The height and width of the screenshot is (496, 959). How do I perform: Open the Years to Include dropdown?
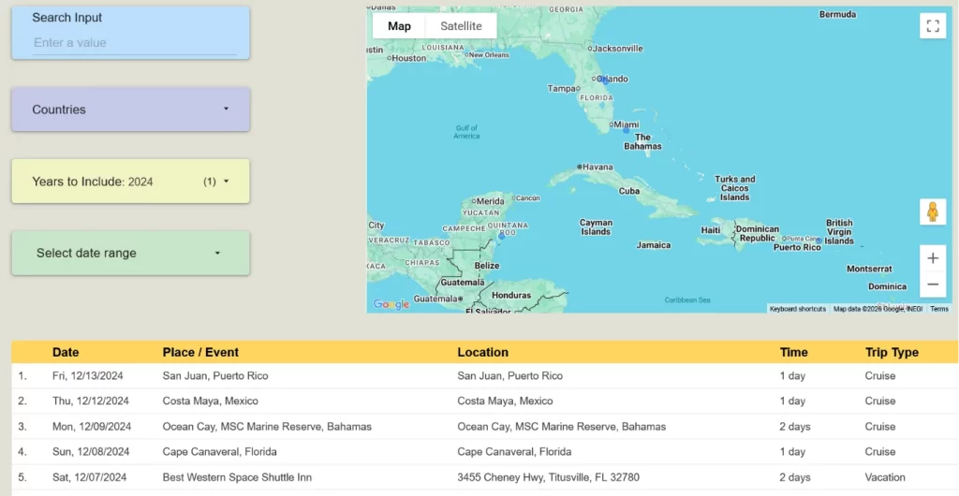(130, 182)
